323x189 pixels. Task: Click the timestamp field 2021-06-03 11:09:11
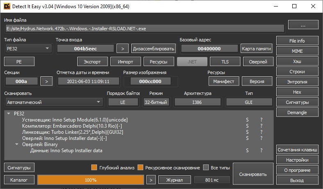pos(88,81)
